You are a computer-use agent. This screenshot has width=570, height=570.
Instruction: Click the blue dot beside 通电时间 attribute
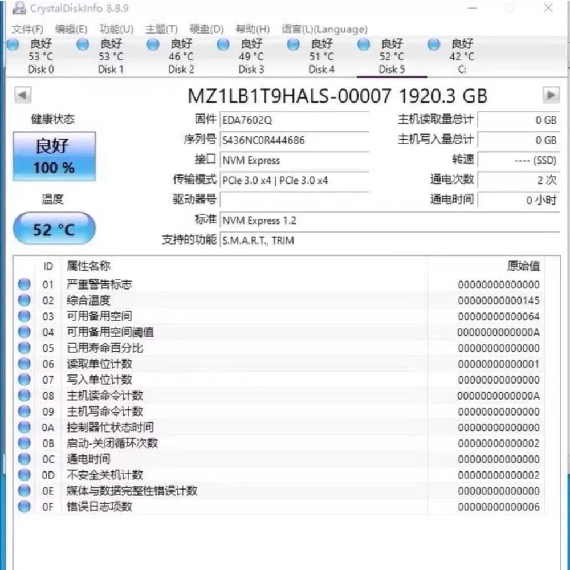pyautogui.click(x=24, y=459)
